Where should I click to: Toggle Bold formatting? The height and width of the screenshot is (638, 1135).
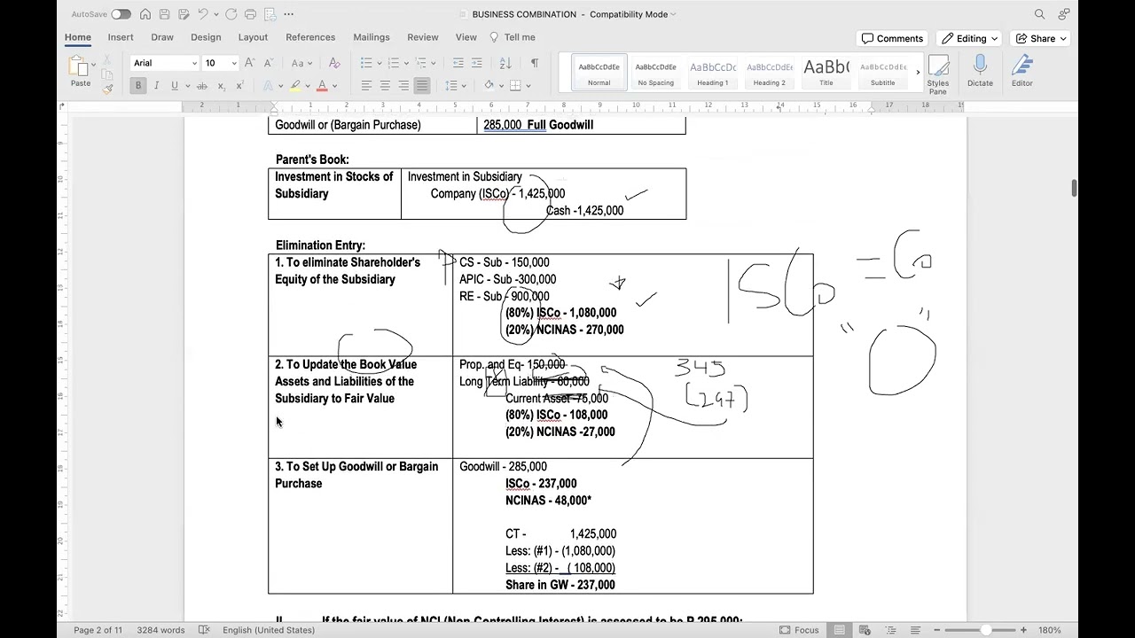pyautogui.click(x=137, y=85)
